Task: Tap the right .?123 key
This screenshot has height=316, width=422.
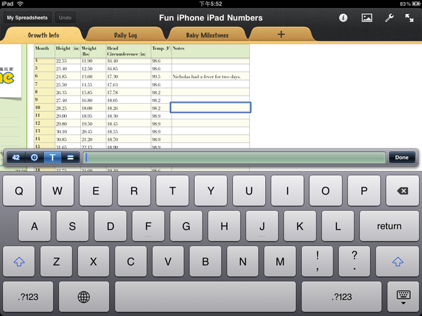Action: [x=342, y=296]
